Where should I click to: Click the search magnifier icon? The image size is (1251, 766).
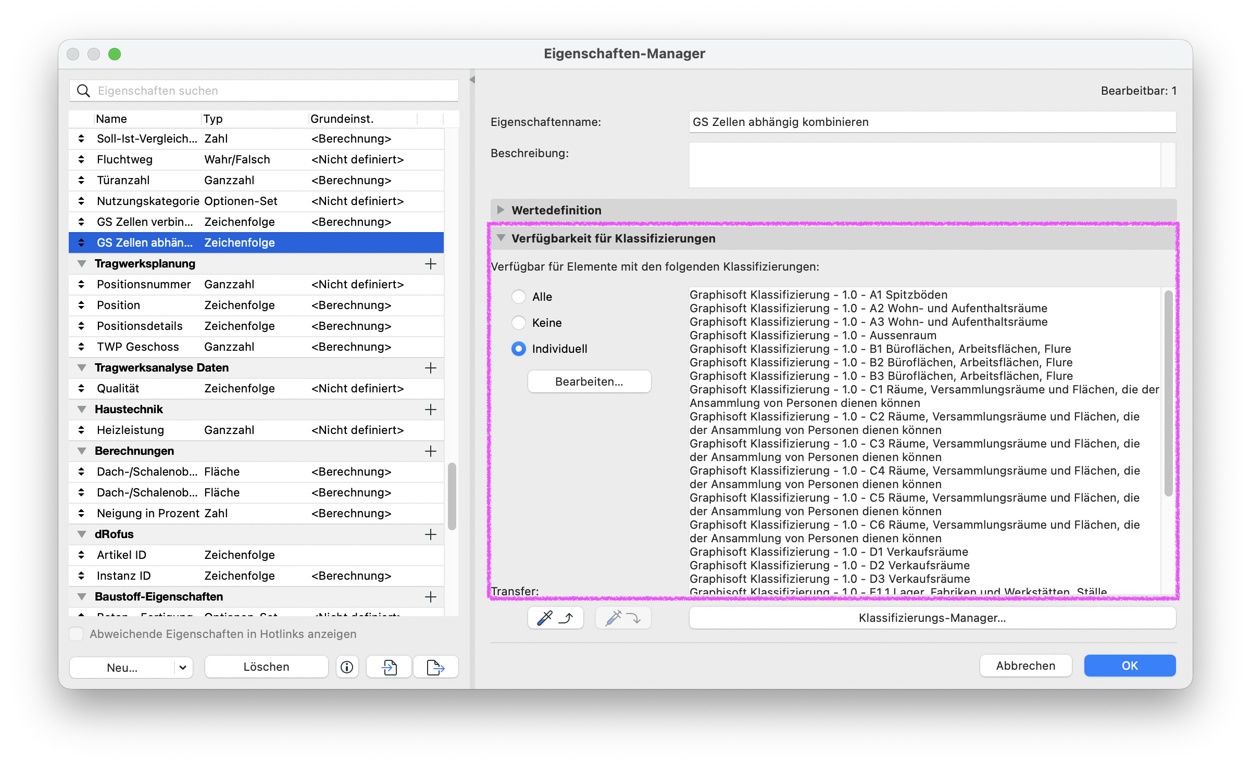point(83,91)
